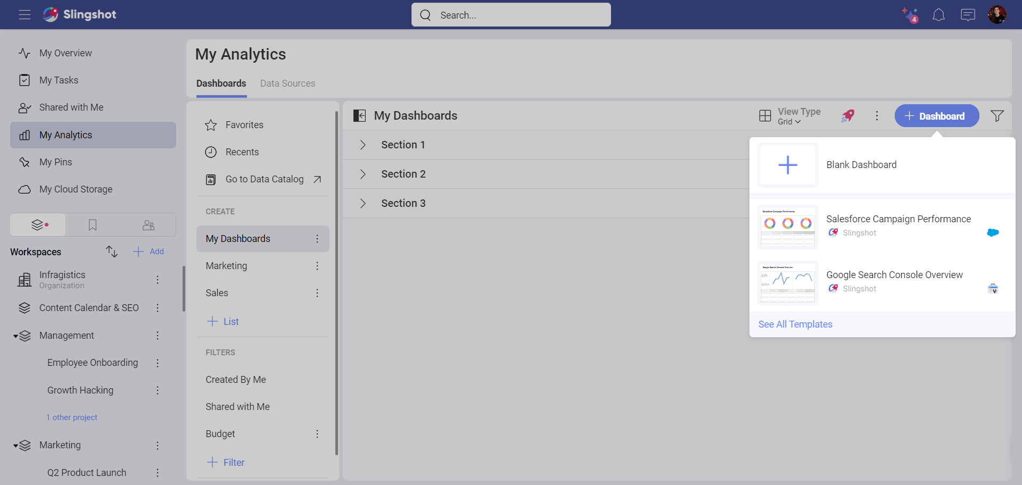Go to My Overview

(x=93, y=53)
